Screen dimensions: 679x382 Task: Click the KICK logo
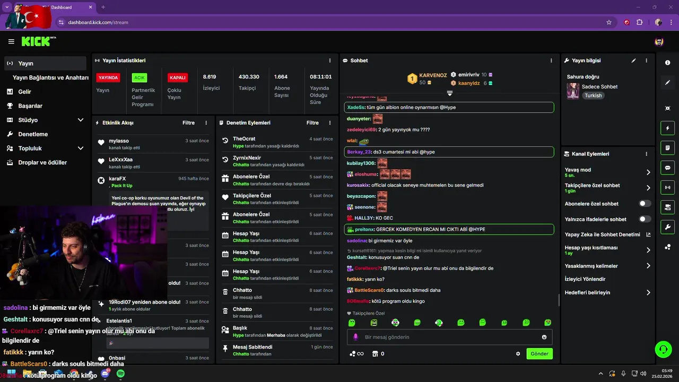[x=39, y=41]
